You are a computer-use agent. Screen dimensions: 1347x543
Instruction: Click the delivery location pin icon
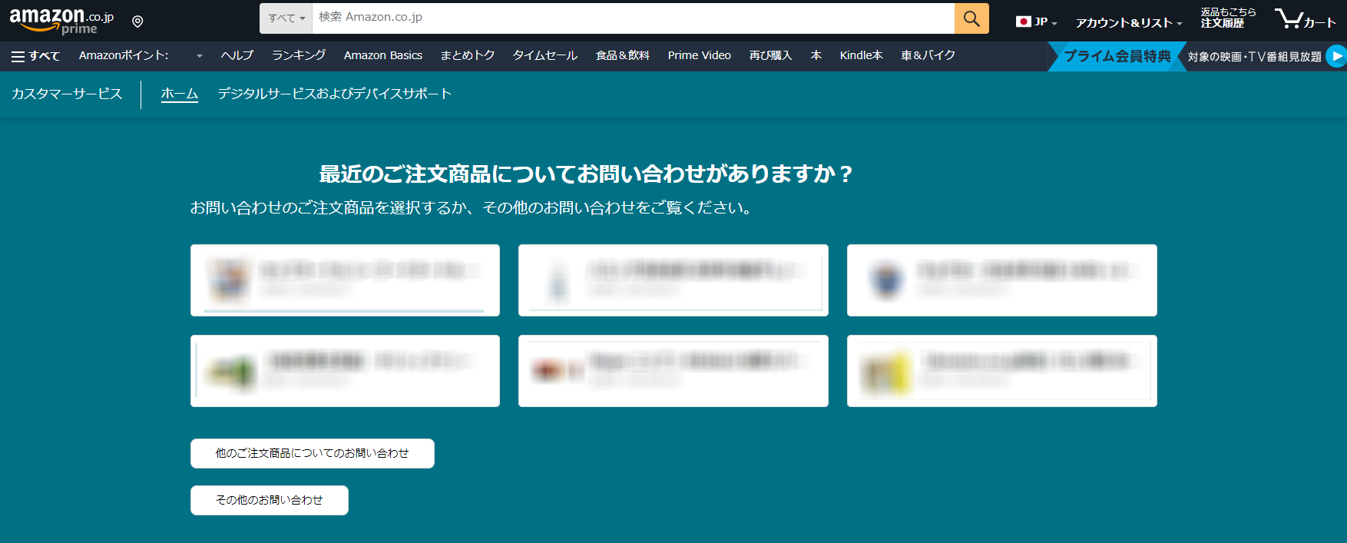coord(137,22)
